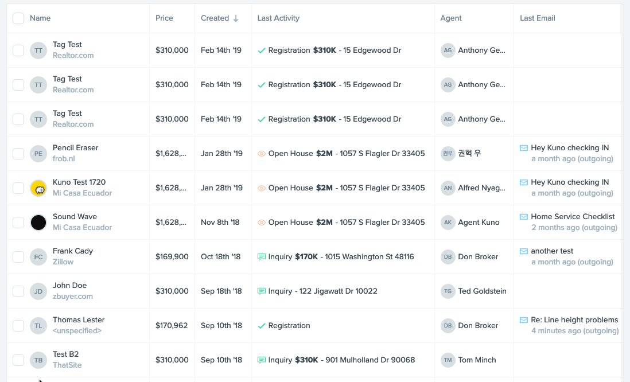Screen dimensions: 630x382
Task: Click Registration checkmark icon in Thomas Lester row
Action: coord(262,326)
